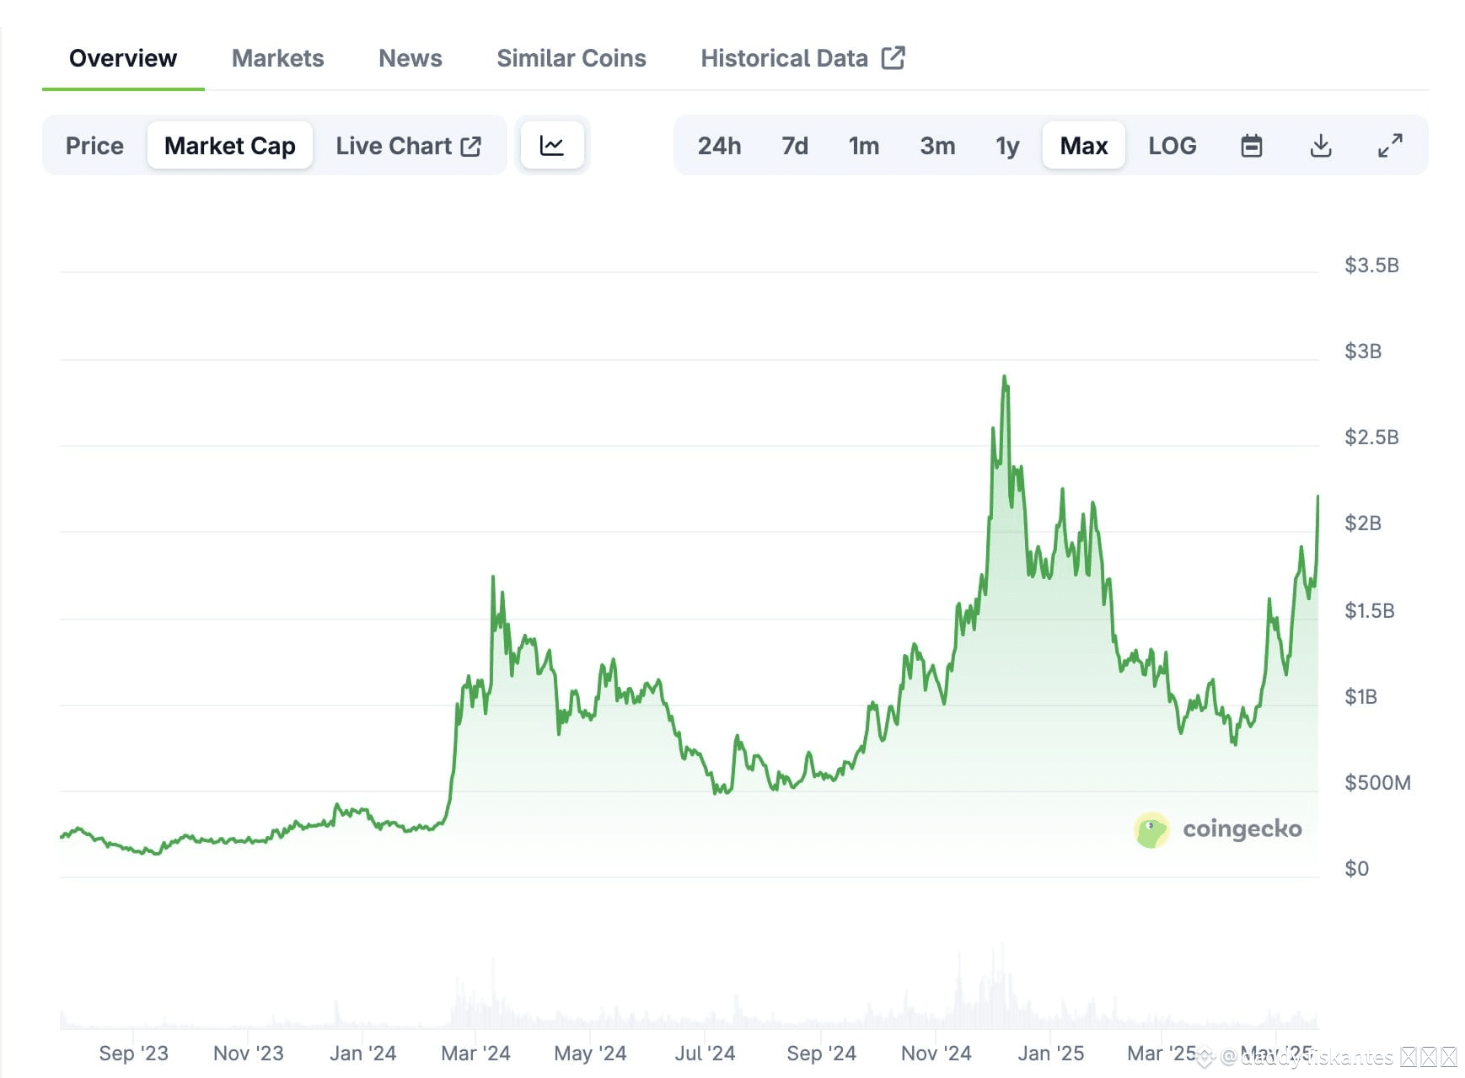Click the Nov '23 date label
Screen dimensions: 1465x1078
tap(248, 1054)
